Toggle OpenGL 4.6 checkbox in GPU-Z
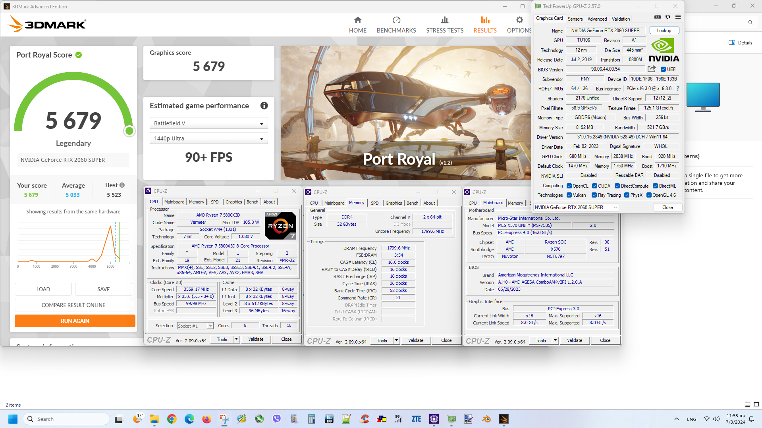 (649, 195)
